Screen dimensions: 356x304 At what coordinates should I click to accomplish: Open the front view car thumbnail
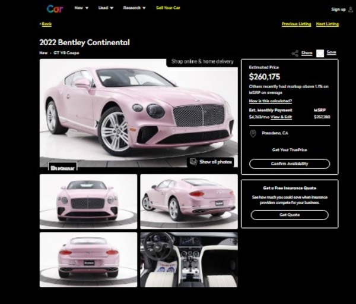(88, 201)
